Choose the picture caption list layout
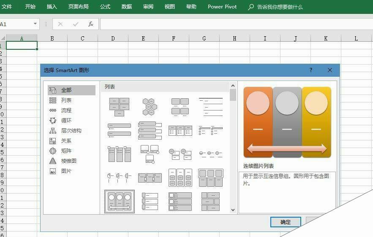 point(180,107)
